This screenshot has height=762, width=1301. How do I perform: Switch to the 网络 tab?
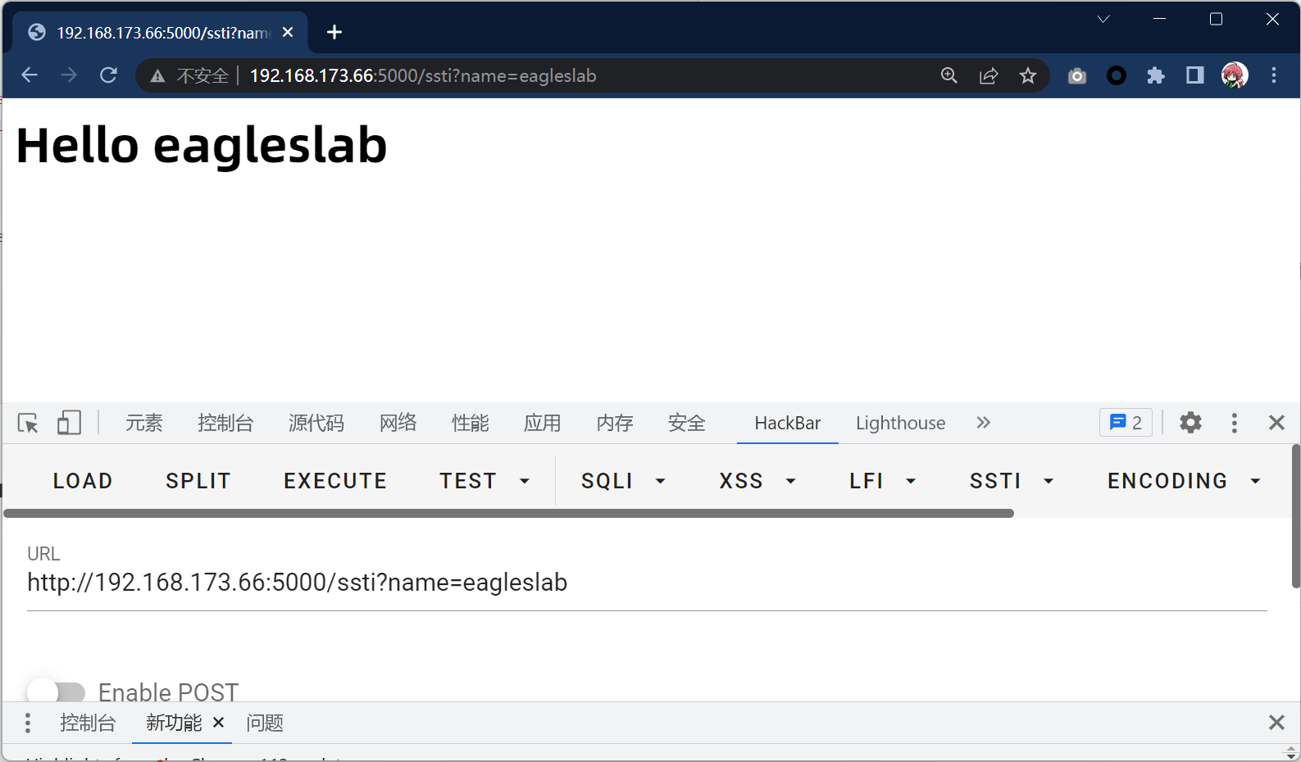(398, 423)
